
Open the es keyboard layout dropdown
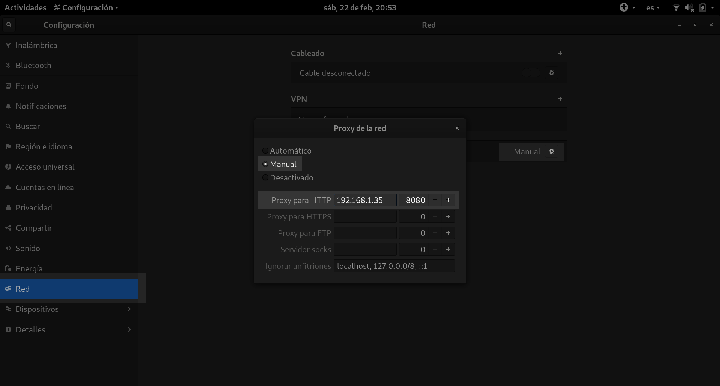(653, 7)
